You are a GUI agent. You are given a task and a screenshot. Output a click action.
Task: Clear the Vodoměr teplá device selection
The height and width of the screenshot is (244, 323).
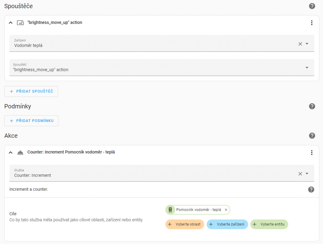[300, 44]
